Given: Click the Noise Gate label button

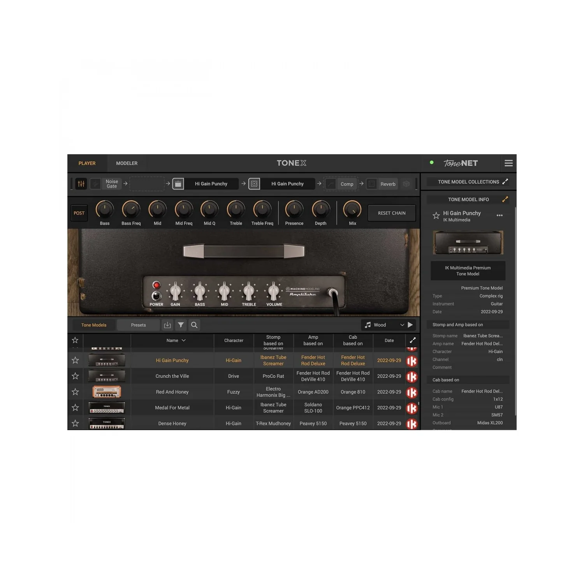Looking at the screenshot, I should coord(112,184).
